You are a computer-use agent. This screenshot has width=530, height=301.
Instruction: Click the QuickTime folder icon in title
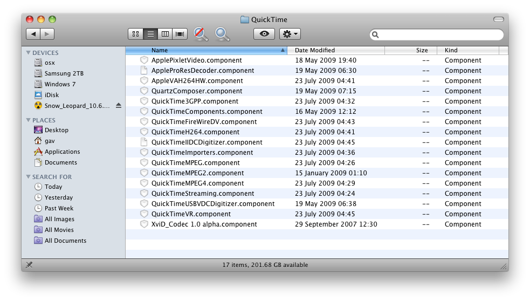point(245,19)
